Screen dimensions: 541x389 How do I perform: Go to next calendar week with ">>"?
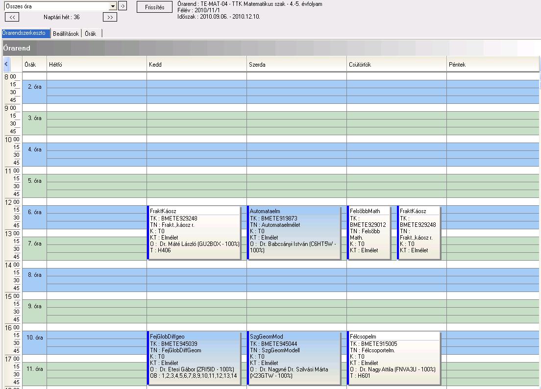[110, 17]
